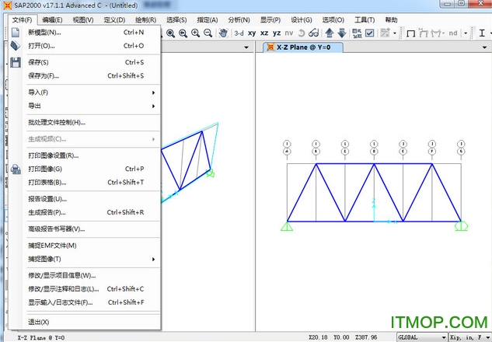Open the 编辑(E) menu
Image resolution: width=492 pixels, height=342 pixels.
coord(53,19)
